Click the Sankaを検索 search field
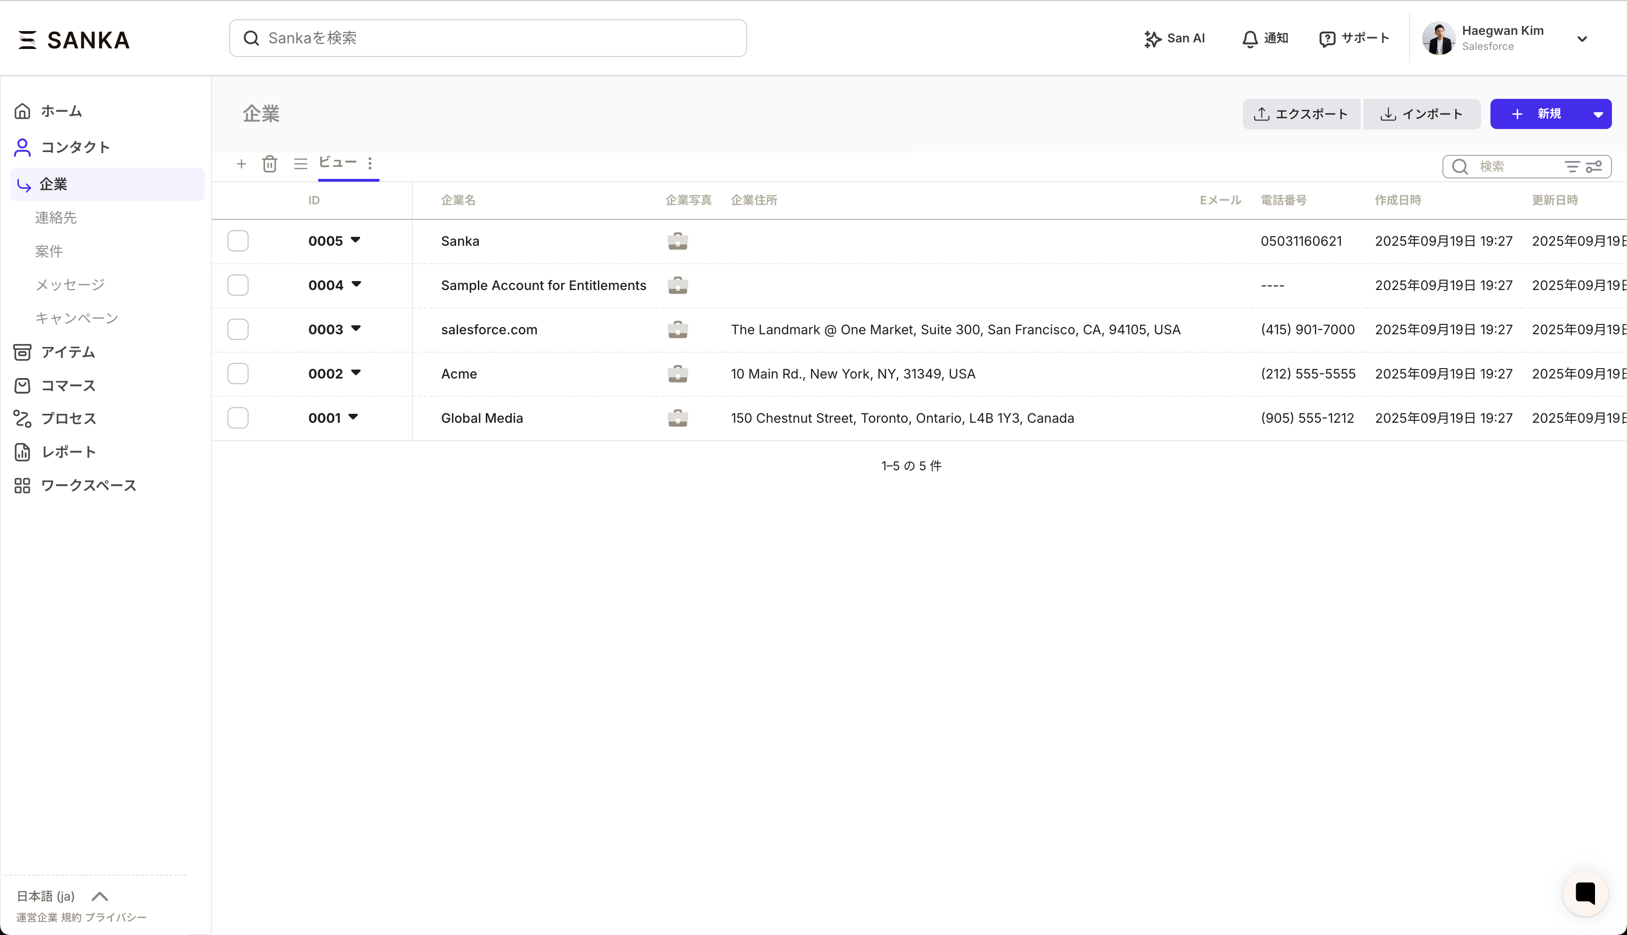Image resolution: width=1627 pixels, height=935 pixels. click(x=488, y=39)
